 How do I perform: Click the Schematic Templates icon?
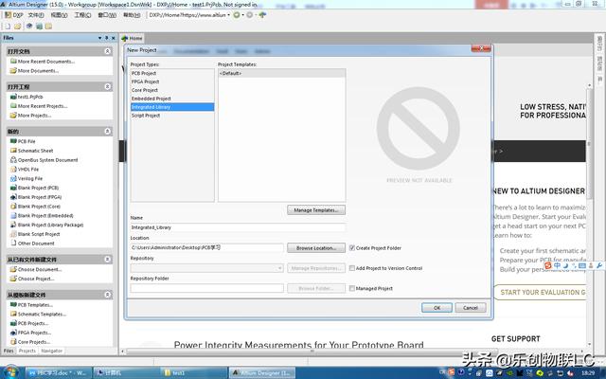tap(13, 315)
